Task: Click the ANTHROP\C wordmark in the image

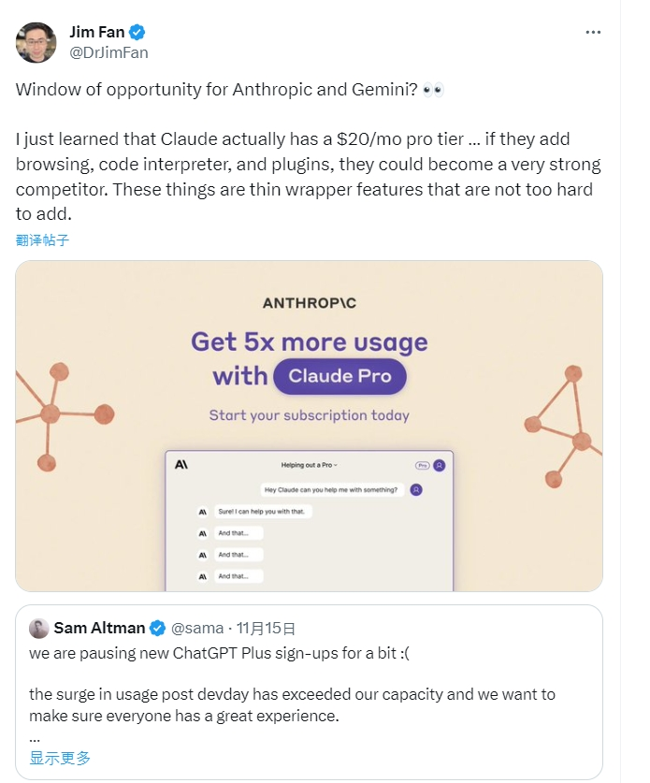Action: coord(309,303)
